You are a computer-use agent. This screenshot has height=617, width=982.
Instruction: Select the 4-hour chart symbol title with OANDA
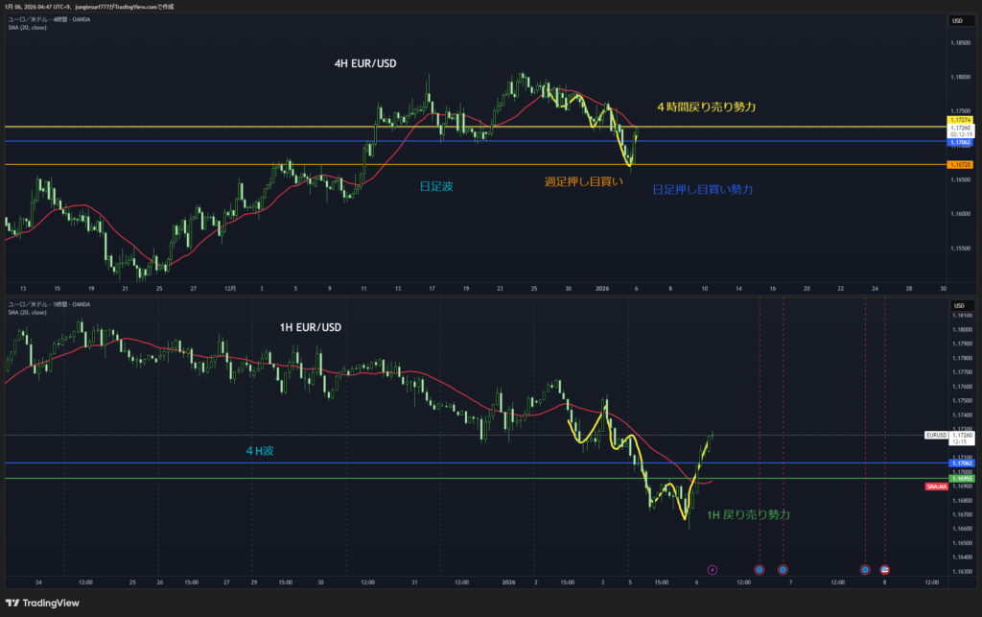pos(50,19)
